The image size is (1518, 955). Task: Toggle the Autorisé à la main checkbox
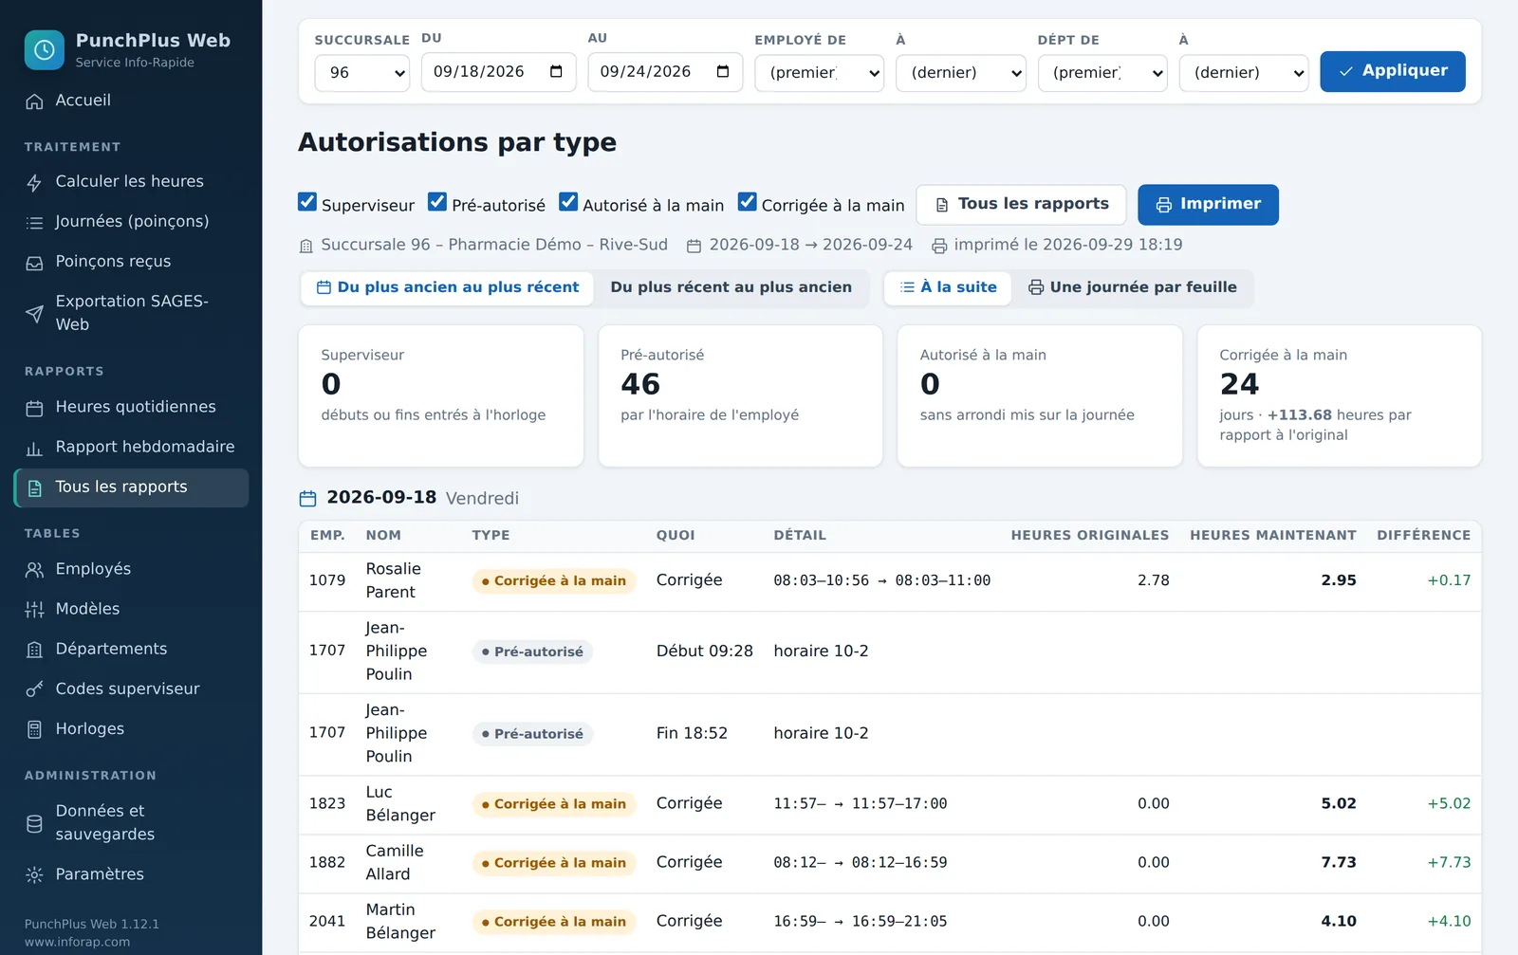[568, 202]
